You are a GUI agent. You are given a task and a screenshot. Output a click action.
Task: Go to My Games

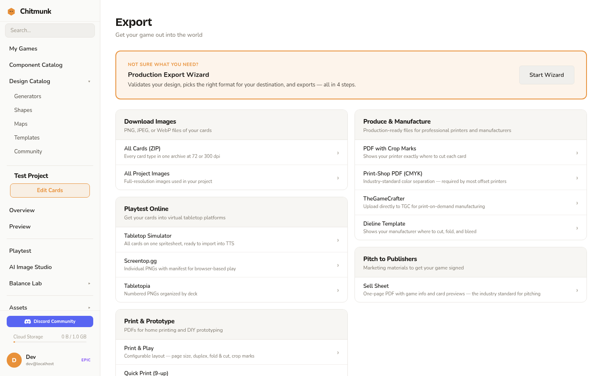pyautogui.click(x=50, y=48)
